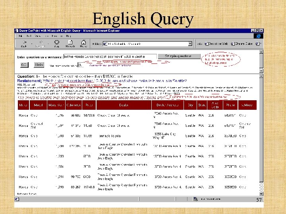The width and height of the screenshot is (286, 214).
Task: Click the results frame vertical scrollbar thumb
Action: 261,130
